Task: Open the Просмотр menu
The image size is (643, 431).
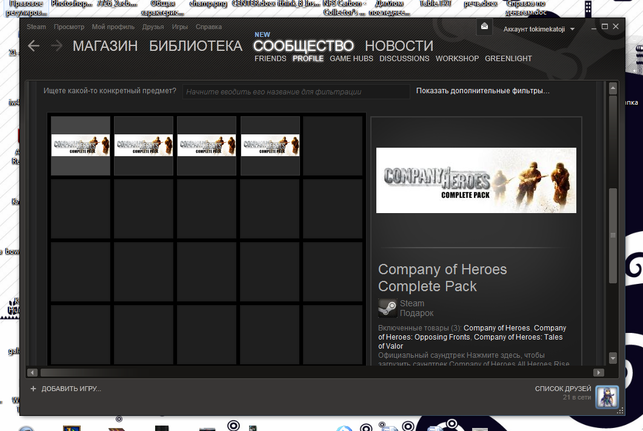Action: (69, 27)
